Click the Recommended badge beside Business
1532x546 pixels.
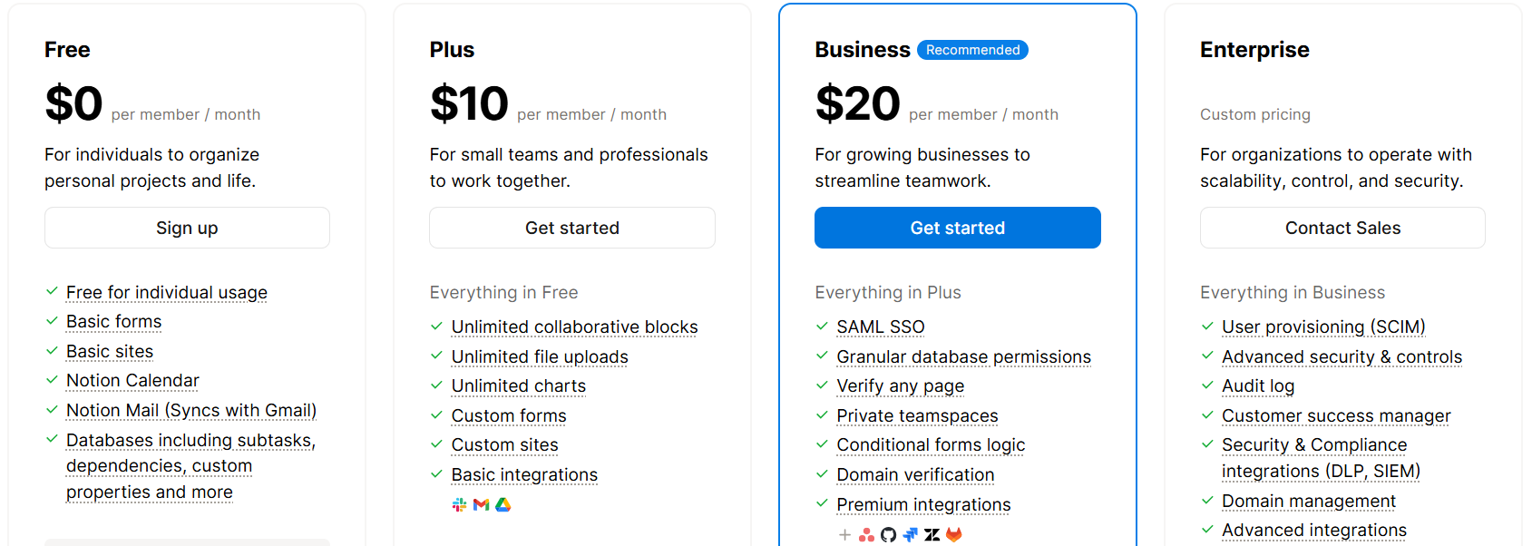[x=972, y=50]
